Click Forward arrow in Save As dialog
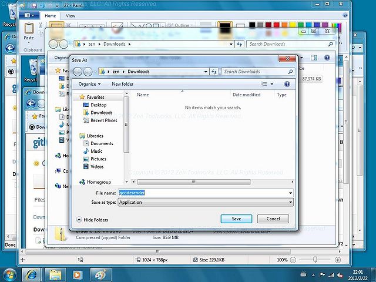The height and width of the screenshot is (282, 376). click(88, 72)
